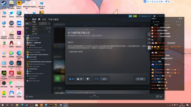Click the library search magnifier field
Screen dimensions: 191x107
click(27, 32)
